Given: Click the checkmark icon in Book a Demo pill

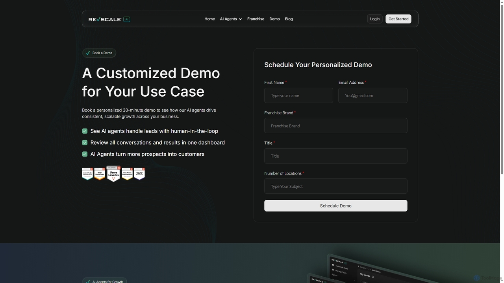Looking at the screenshot, I should click(88, 53).
